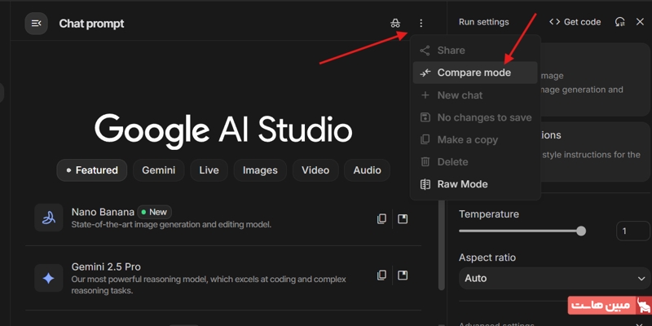
Task: Select Compare mode from the menu
Action: click(x=474, y=73)
